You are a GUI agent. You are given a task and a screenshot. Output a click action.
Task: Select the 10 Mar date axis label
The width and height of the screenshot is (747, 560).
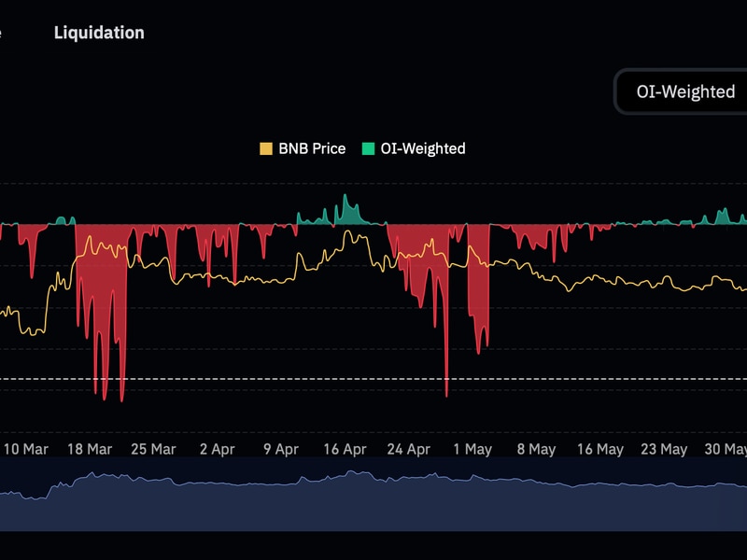(25, 449)
